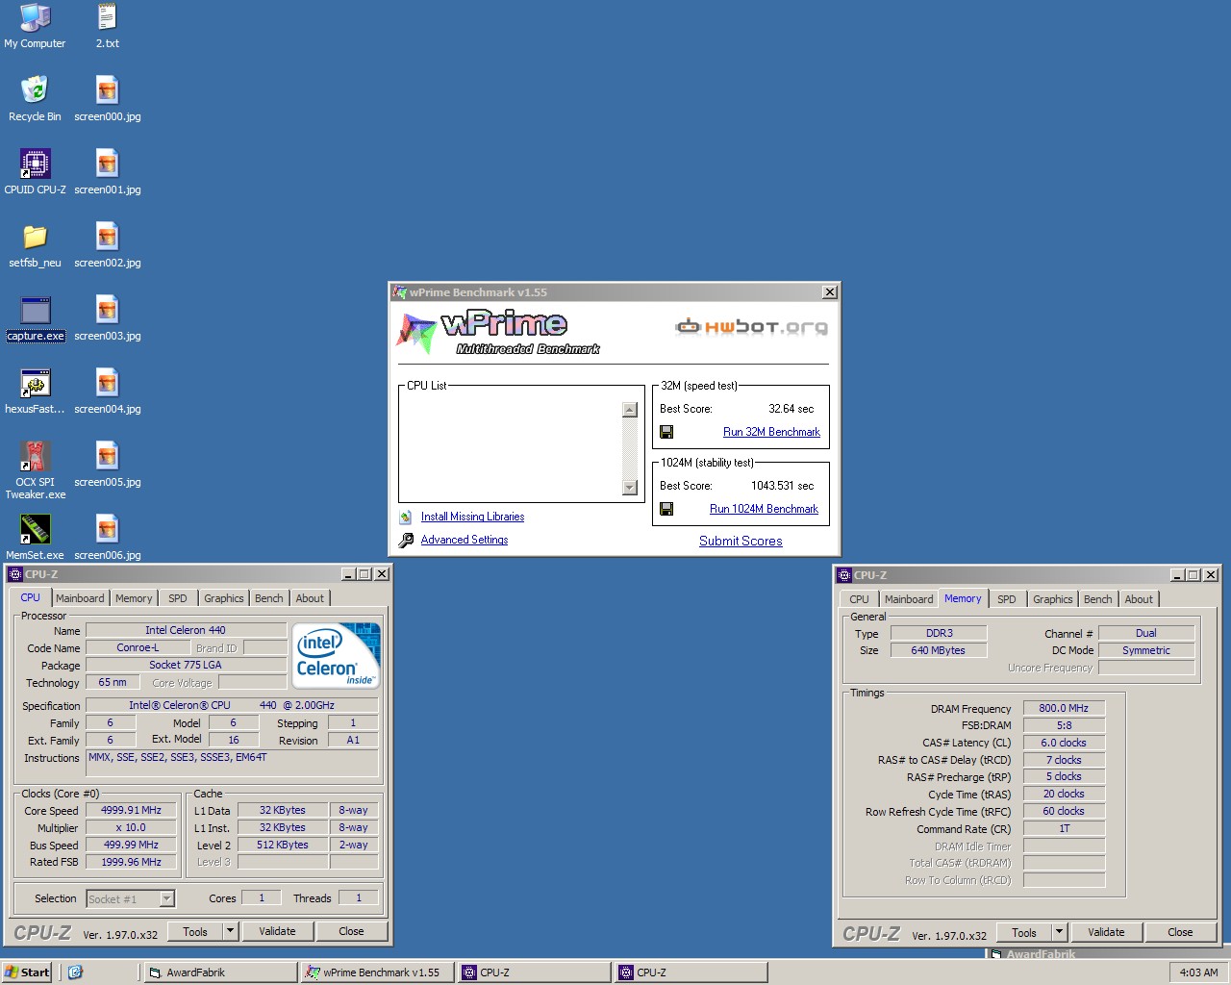The width and height of the screenshot is (1231, 985).
Task: Click the Advanced Settings wrench icon
Action: click(x=406, y=540)
